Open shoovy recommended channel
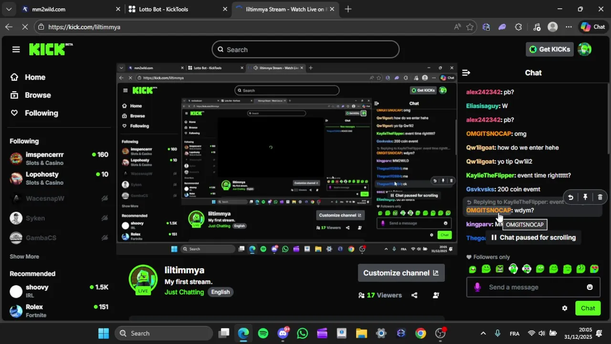The height and width of the screenshot is (344, 611). 59,291
